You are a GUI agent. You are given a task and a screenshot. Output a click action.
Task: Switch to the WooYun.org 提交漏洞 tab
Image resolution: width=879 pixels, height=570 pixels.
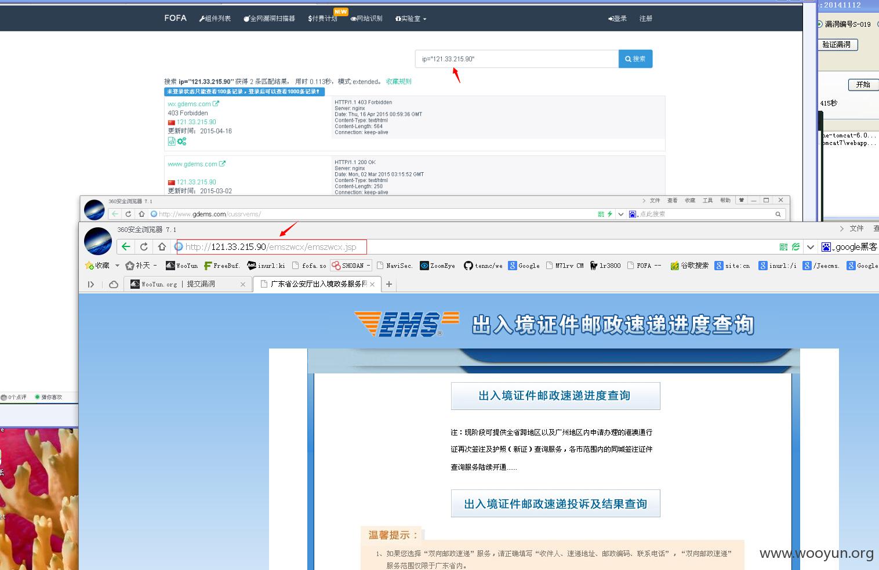pos(188,284)
